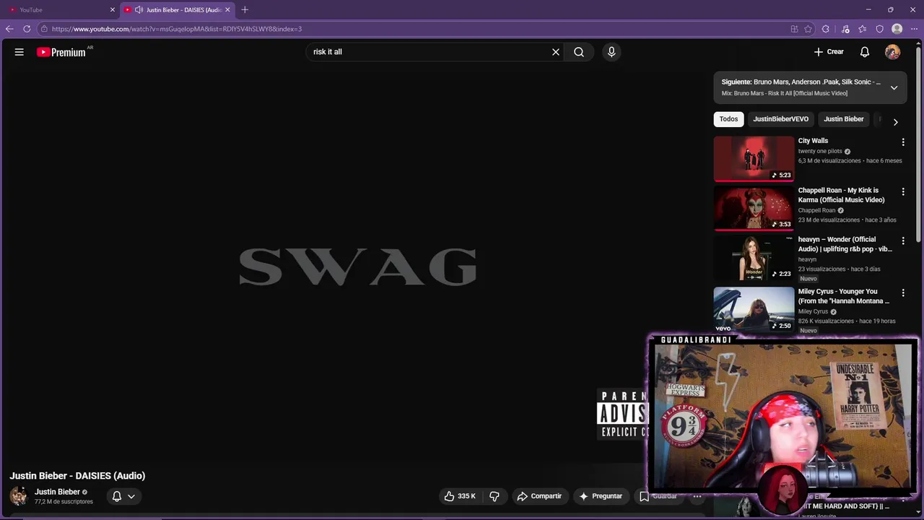
Task: Open Justin Bieber channel name link
Action: (x=57, y=492)
